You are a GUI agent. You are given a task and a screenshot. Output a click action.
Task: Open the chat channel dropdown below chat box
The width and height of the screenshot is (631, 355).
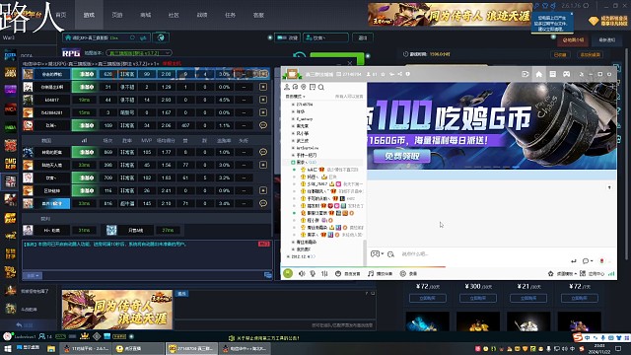coord(33,276)
